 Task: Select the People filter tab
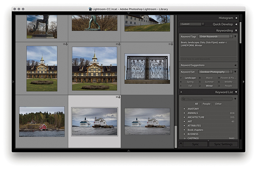click(206, 104)
